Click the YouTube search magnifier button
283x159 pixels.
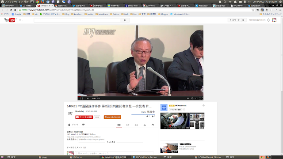125,20
